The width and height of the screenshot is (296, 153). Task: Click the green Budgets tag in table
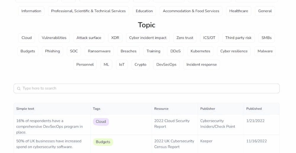coord(103,142)
